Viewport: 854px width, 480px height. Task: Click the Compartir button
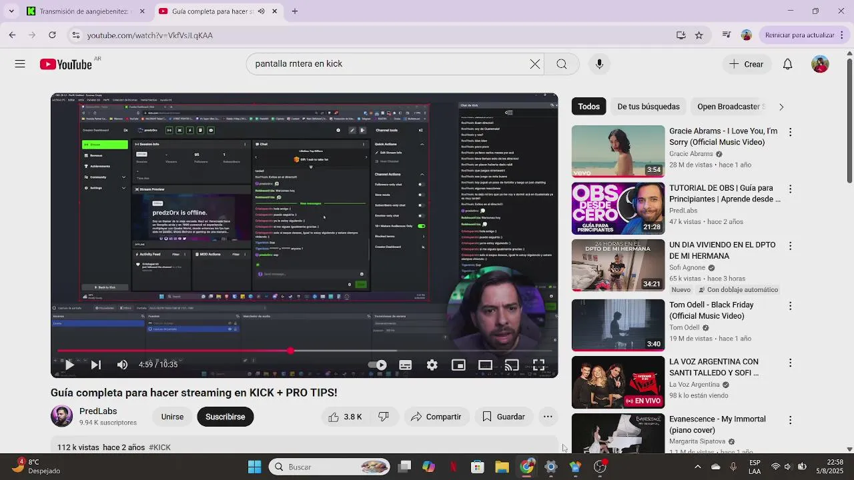(436, 417)
